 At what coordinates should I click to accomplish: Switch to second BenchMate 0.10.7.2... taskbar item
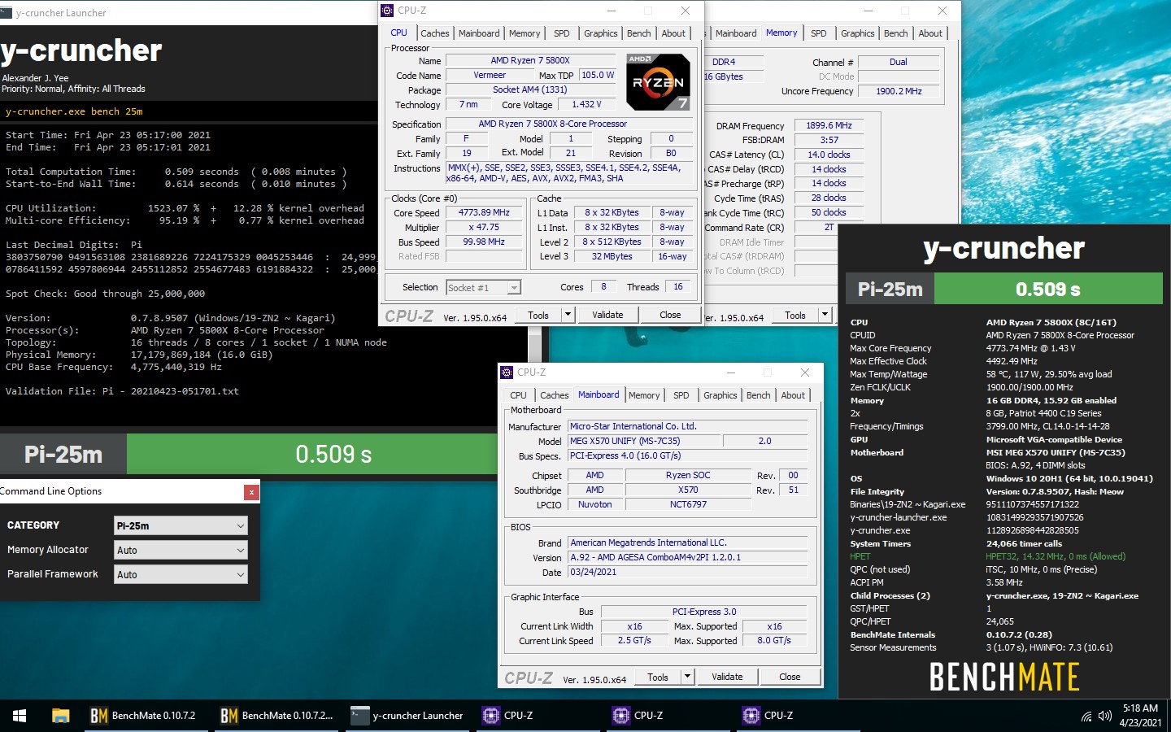point(276,716)
